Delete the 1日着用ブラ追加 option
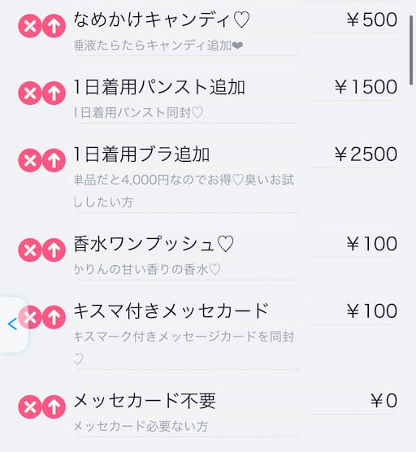 (x=30, y=160)
